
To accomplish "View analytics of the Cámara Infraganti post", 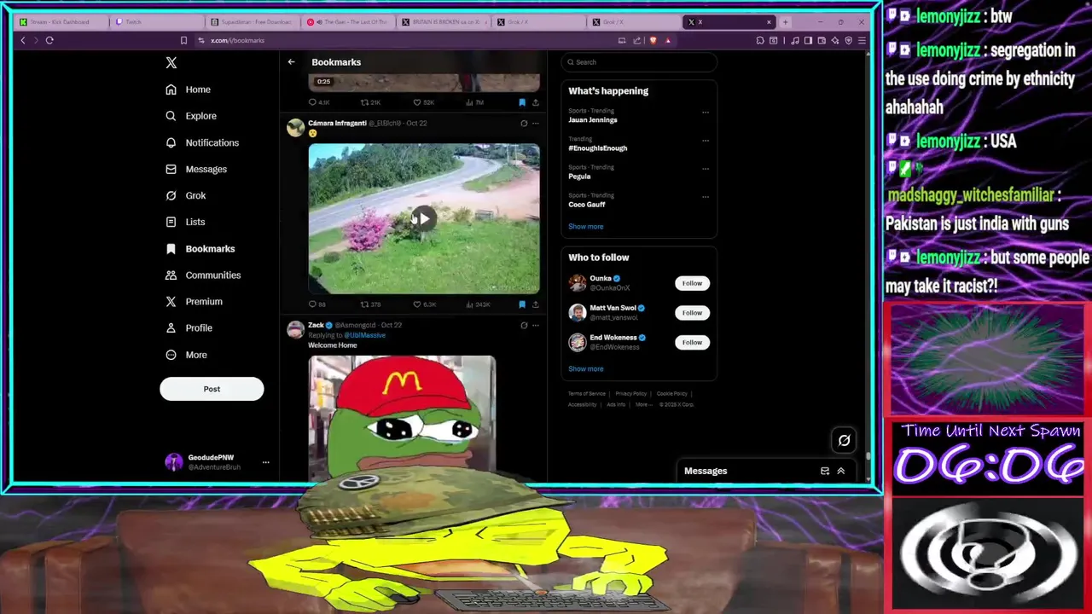I will (x=469, y=304).
